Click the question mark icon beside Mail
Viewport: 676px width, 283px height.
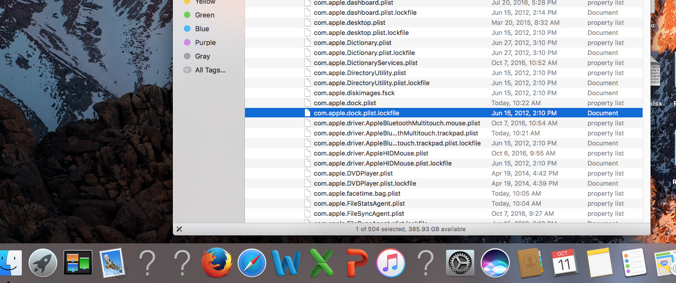tap(147, 263)
